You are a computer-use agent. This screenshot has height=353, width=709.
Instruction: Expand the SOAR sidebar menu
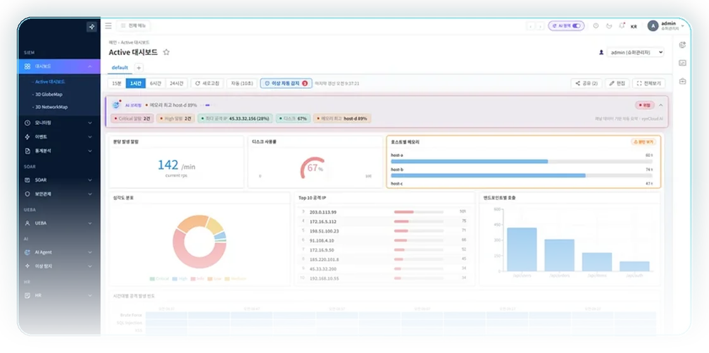pos(89,180)
